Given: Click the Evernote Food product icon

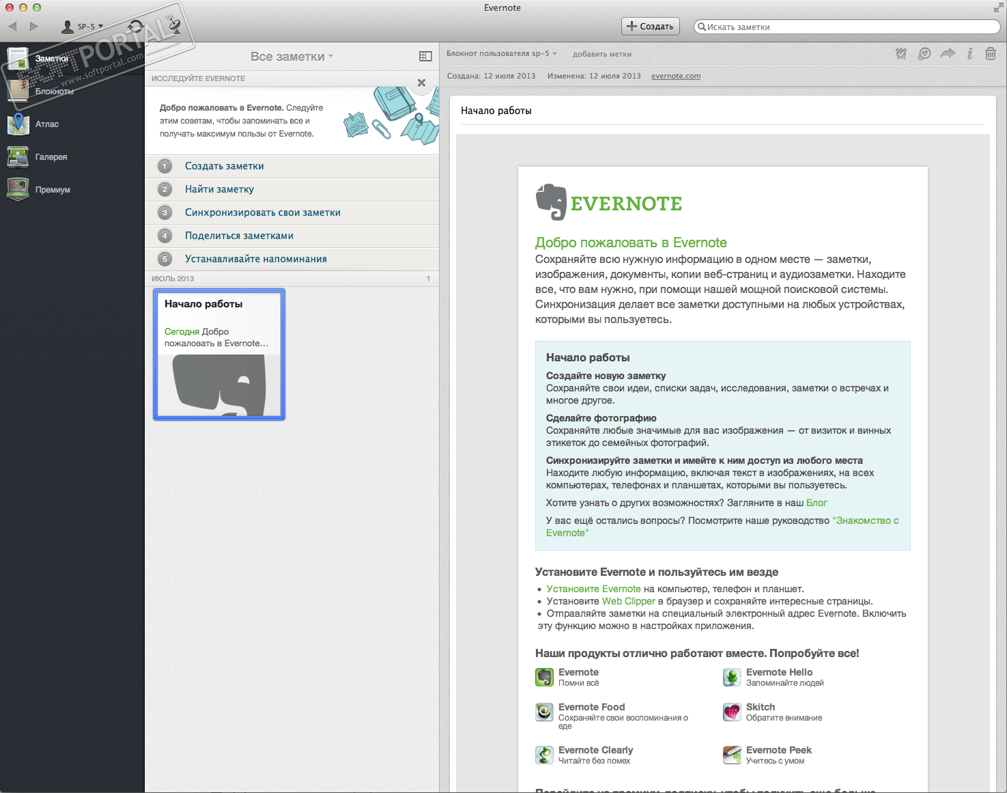Looking at the screenshot, I should 544,712.
